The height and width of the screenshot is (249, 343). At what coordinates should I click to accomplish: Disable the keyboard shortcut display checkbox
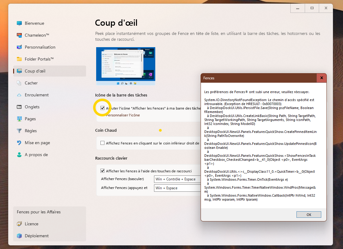point(103,171)
